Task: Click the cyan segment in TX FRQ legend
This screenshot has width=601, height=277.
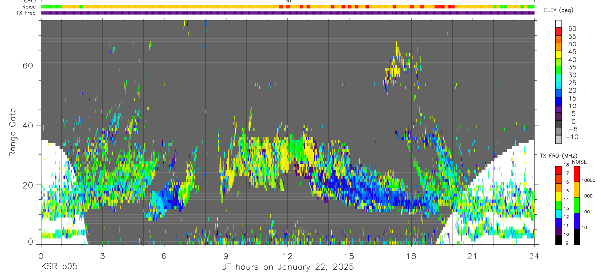Action: (558, 214)
